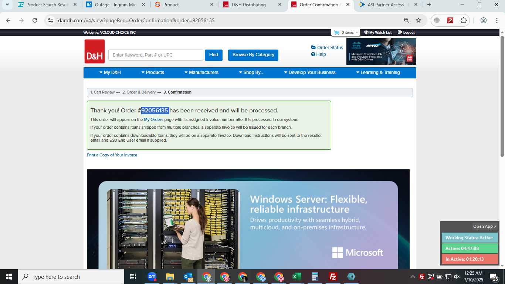Screen dimensions: 505x284
Task: Open Calculator from the taskbar
Action: tap(315, 277)
